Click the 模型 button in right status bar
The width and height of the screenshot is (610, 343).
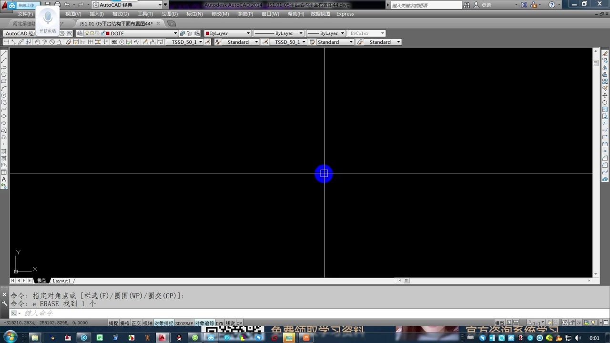[x=499, y=323]
